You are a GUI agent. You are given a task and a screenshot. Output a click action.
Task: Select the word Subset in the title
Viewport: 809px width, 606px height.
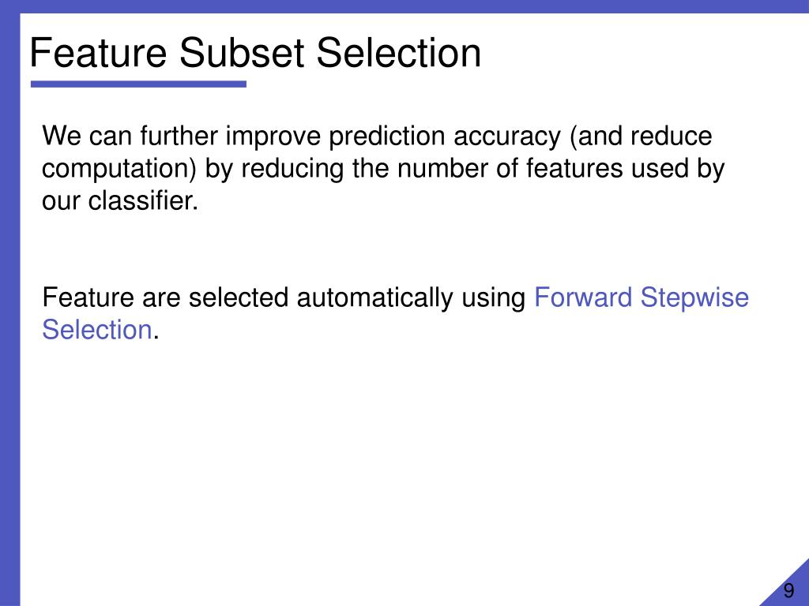point(242,53)
